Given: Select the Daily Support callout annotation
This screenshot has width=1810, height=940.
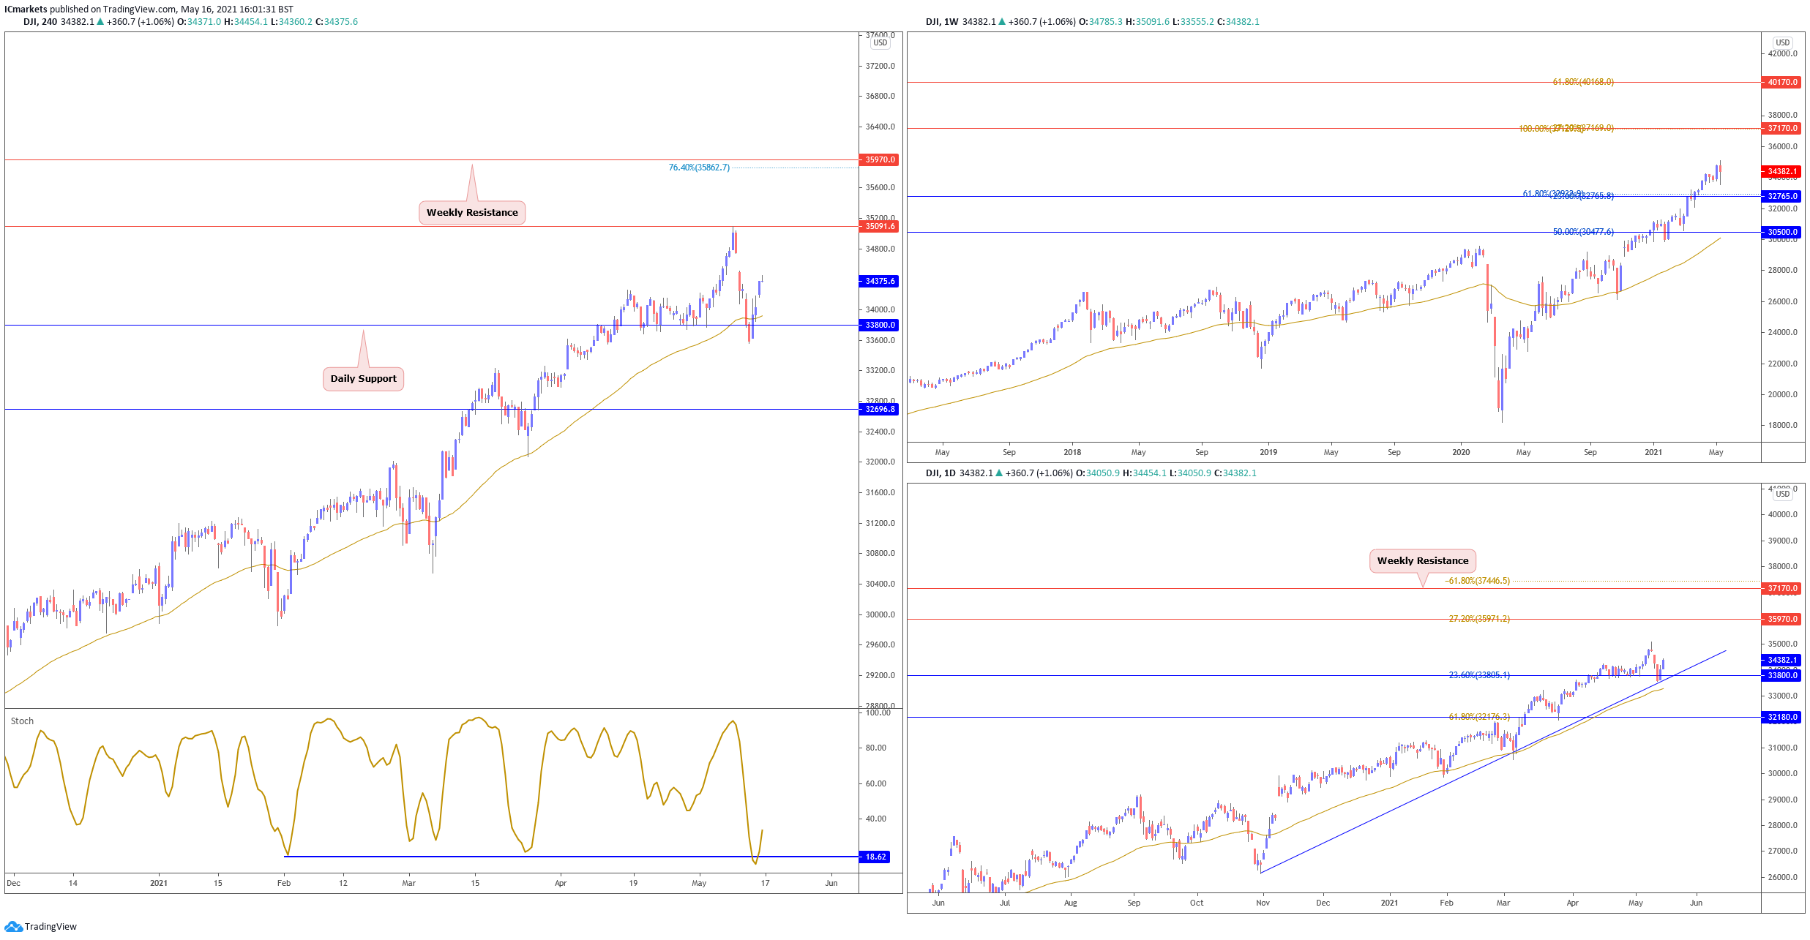Looking at the screenshot, I should pyautogui.click(x=363, y=379).
